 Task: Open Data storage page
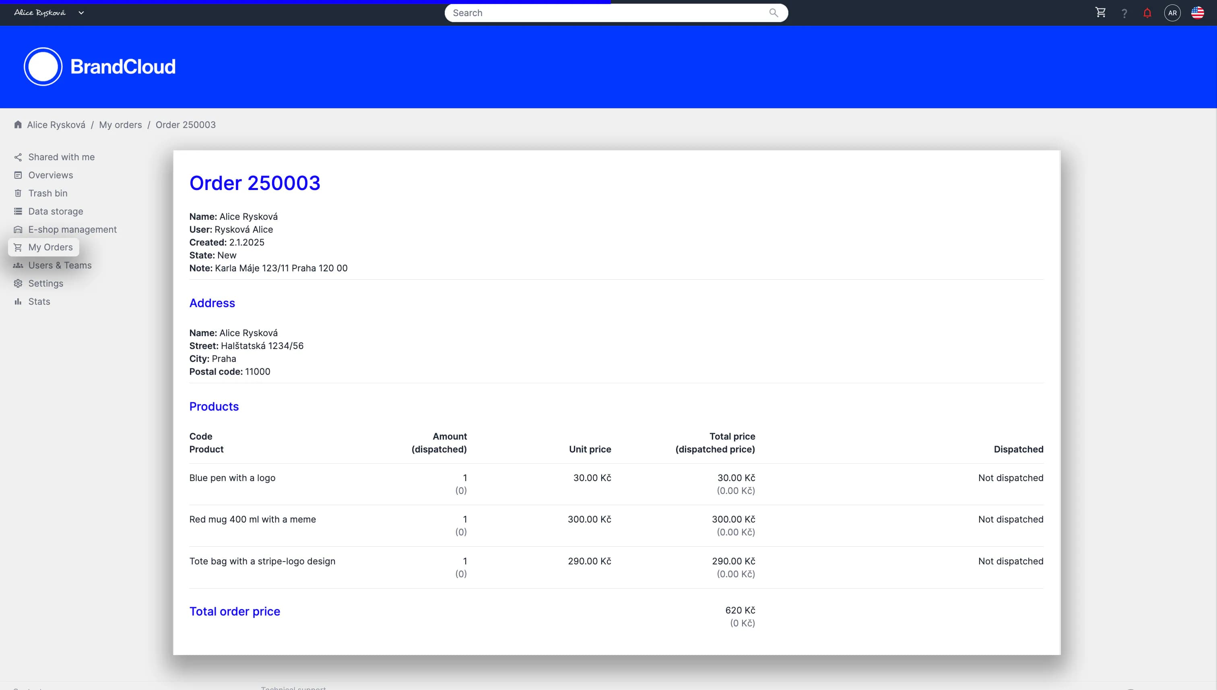[56, 211]
